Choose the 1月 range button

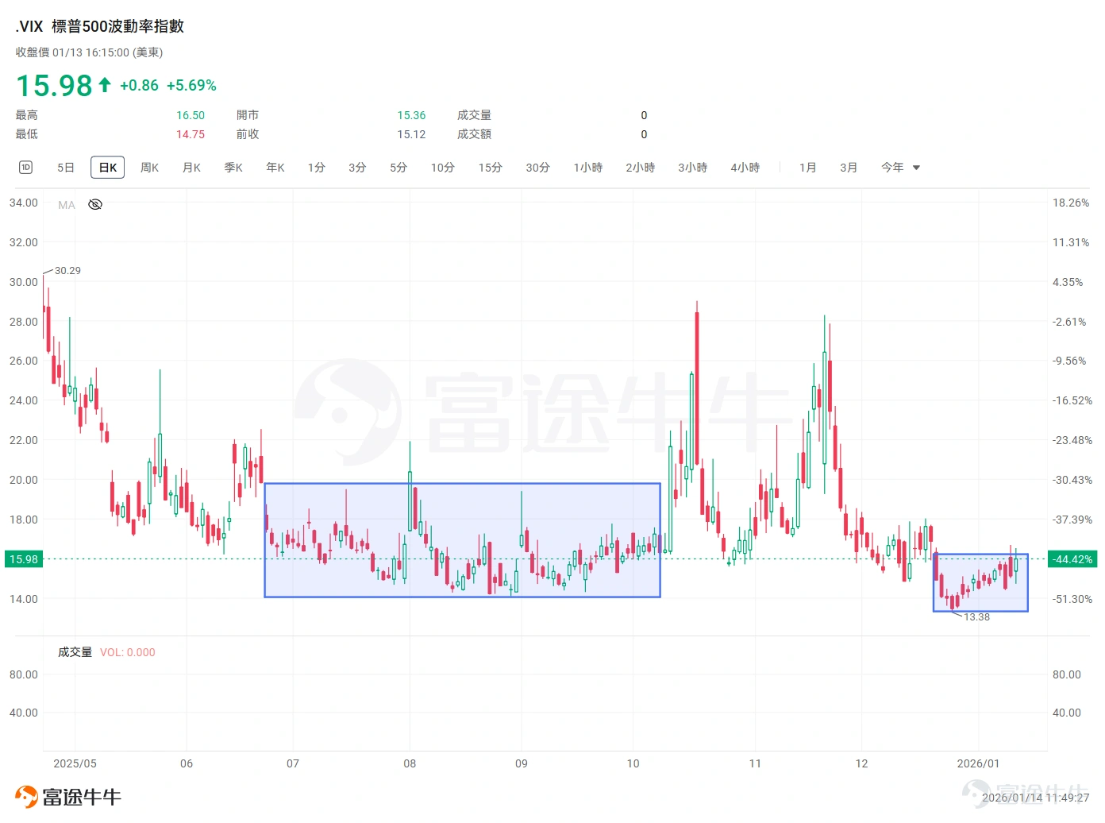(x=808, y=168)
